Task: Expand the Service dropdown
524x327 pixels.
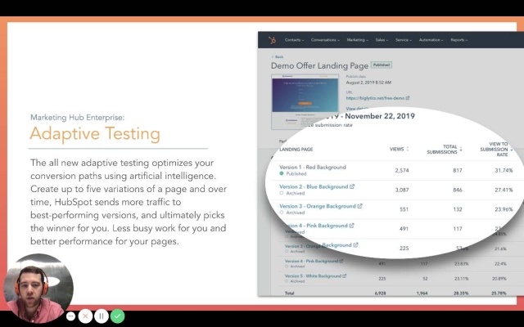Action: [x=404, y=40]
